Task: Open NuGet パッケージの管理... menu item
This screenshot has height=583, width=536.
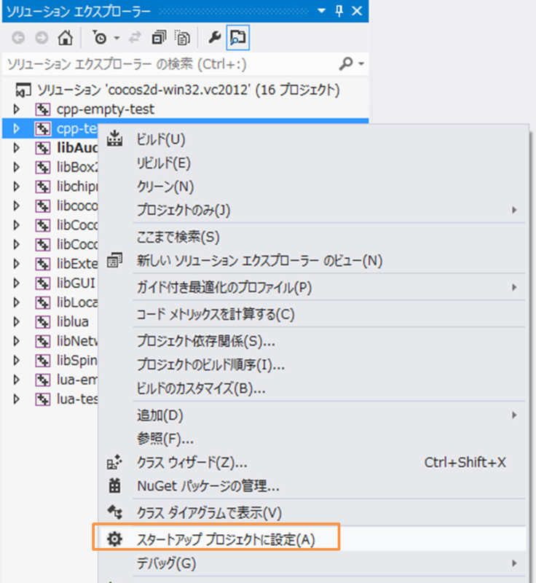Action: point(312,486)
